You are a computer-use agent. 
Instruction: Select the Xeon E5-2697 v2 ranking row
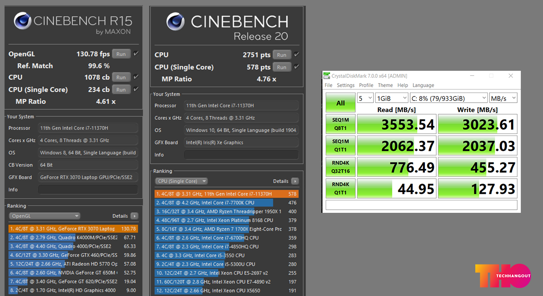tap(227, 273)
